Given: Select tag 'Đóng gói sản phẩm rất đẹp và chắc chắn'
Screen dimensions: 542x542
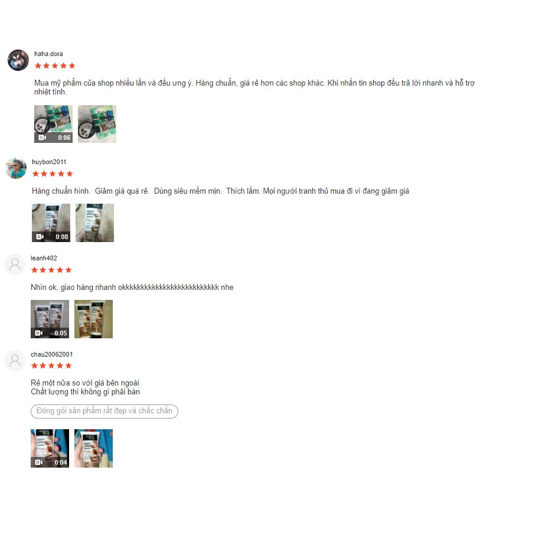Looking at the screenshot, I should (105, 411).
